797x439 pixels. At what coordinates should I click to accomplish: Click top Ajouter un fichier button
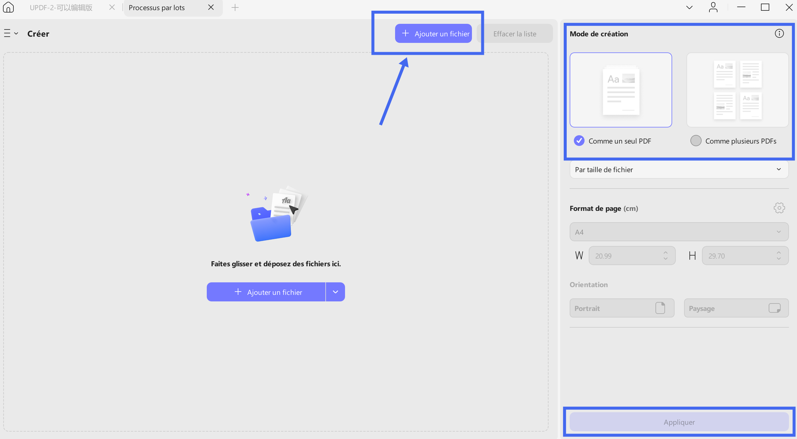[x=433, y=33]
